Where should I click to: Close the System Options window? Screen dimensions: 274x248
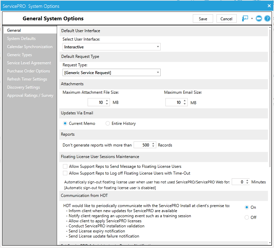click(x=269, y=6)
